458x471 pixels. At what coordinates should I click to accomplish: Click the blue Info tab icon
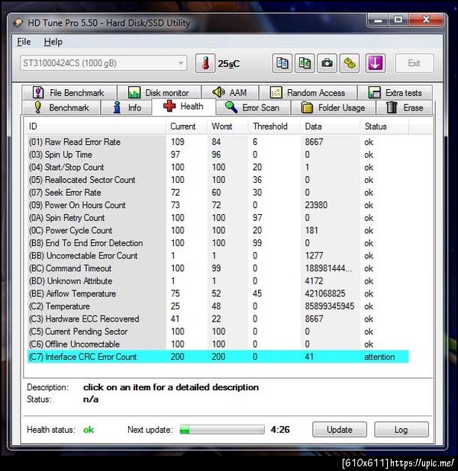117,107
